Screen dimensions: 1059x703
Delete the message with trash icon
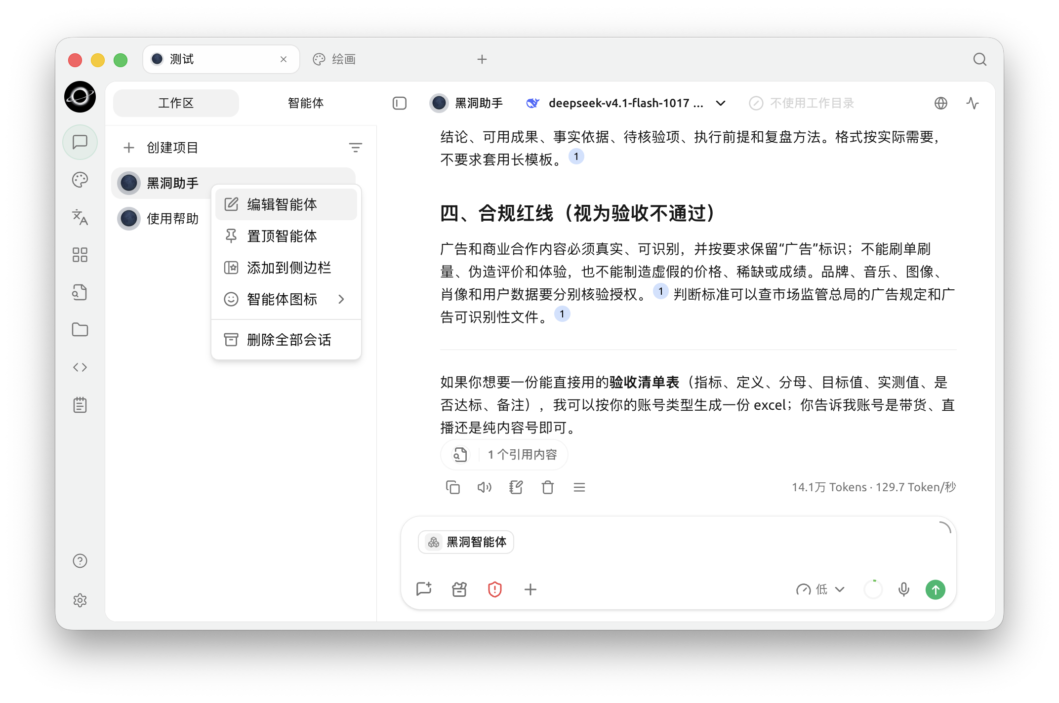coord(548,487)
